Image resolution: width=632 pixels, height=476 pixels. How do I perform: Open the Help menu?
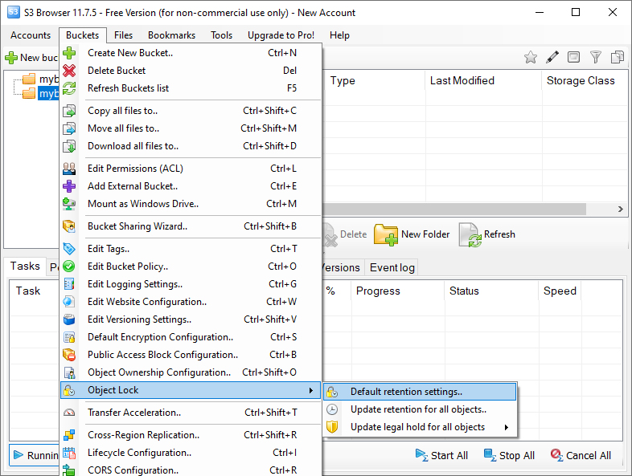click(339, 35)
